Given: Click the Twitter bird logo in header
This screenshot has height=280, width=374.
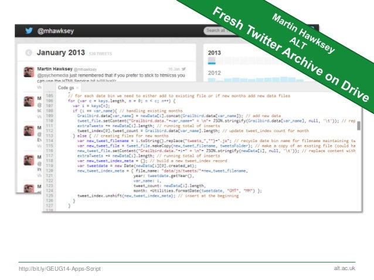Looking at the screenshot, I should 29,30.
